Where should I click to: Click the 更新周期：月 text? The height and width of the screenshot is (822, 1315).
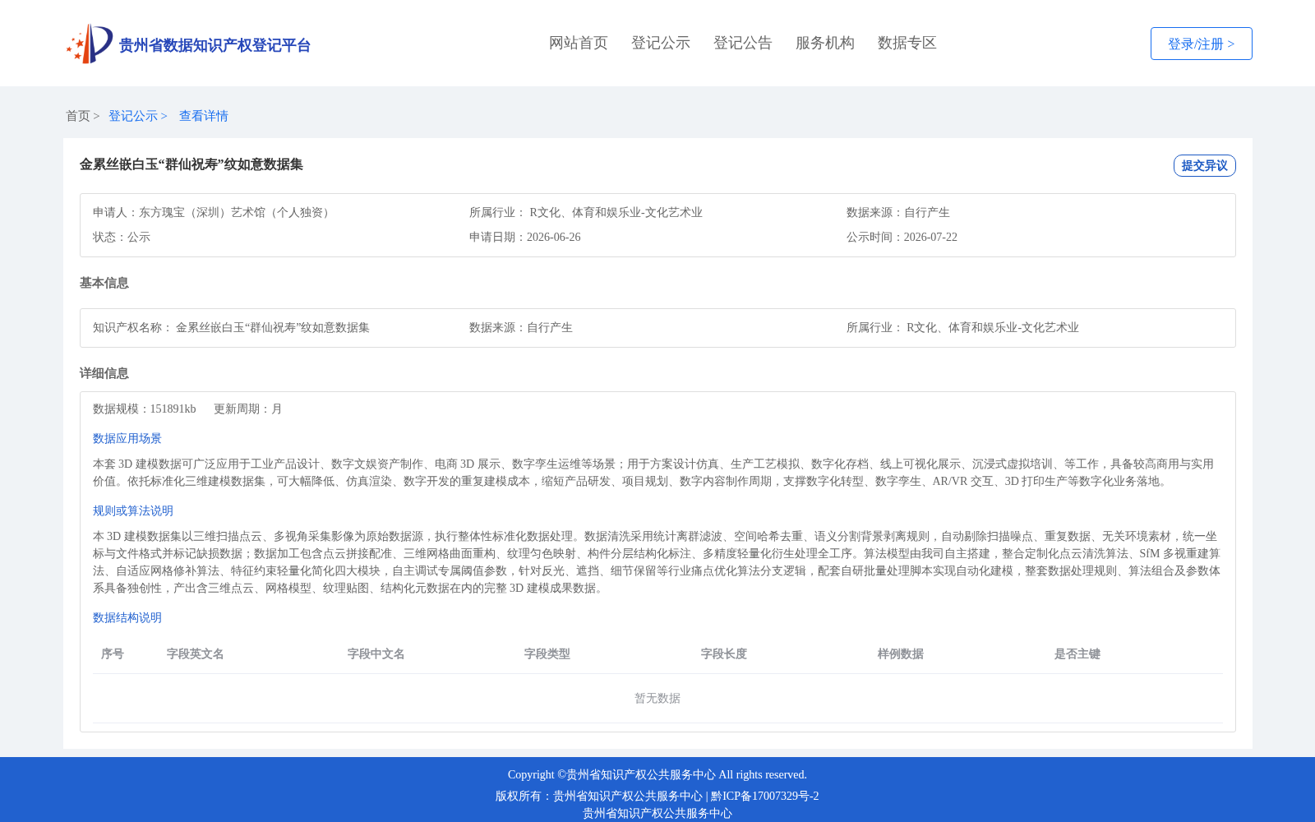coord(248,409)
